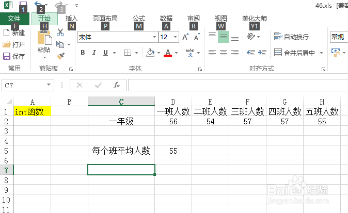Click the Redo arrow icon

(x=59, y=5)
